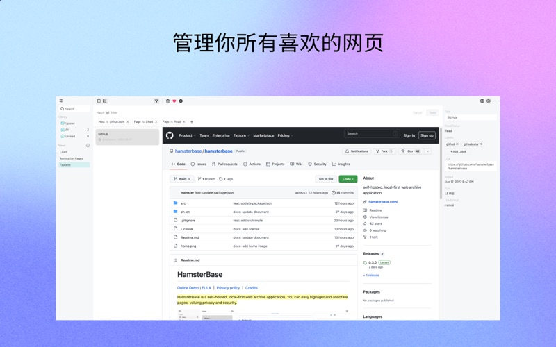
Task: Expand the green Code dropdown
Action: click(348, 179)
